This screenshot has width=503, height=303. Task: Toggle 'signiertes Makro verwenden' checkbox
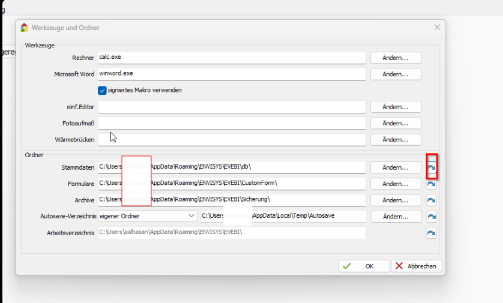click(102, 90)
